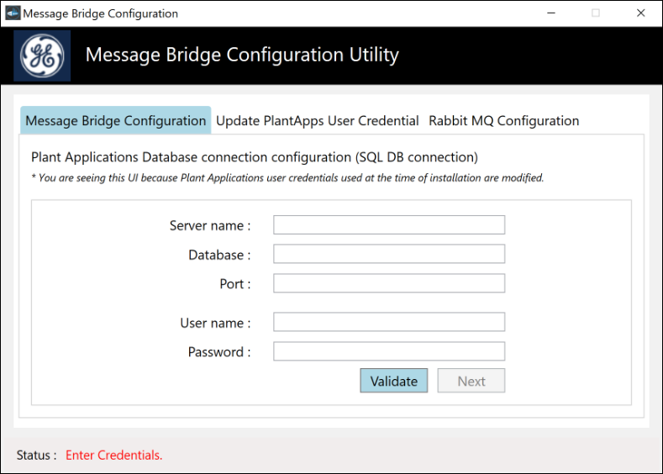Click the User name text field
Viewport: 663px width, 474px height.
389,322
